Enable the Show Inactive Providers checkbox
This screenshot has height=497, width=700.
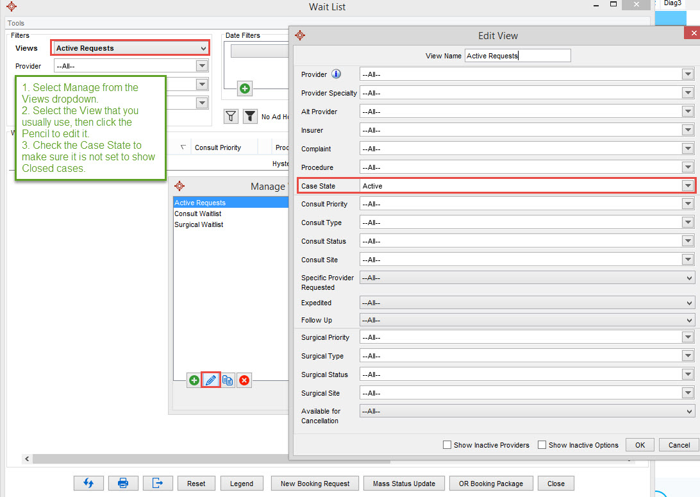[x=447, y=445]
